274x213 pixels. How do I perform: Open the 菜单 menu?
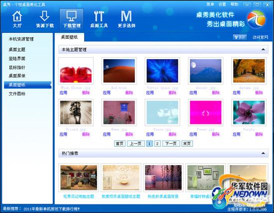[x=210, y=4]
